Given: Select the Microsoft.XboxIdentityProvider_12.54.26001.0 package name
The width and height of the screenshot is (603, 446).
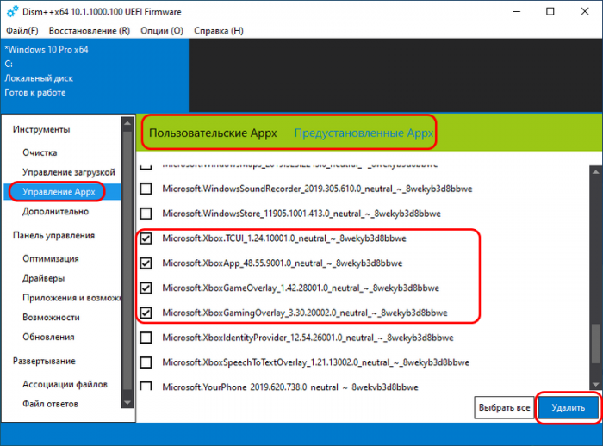Looking at the screenshot, I should 308,338.
